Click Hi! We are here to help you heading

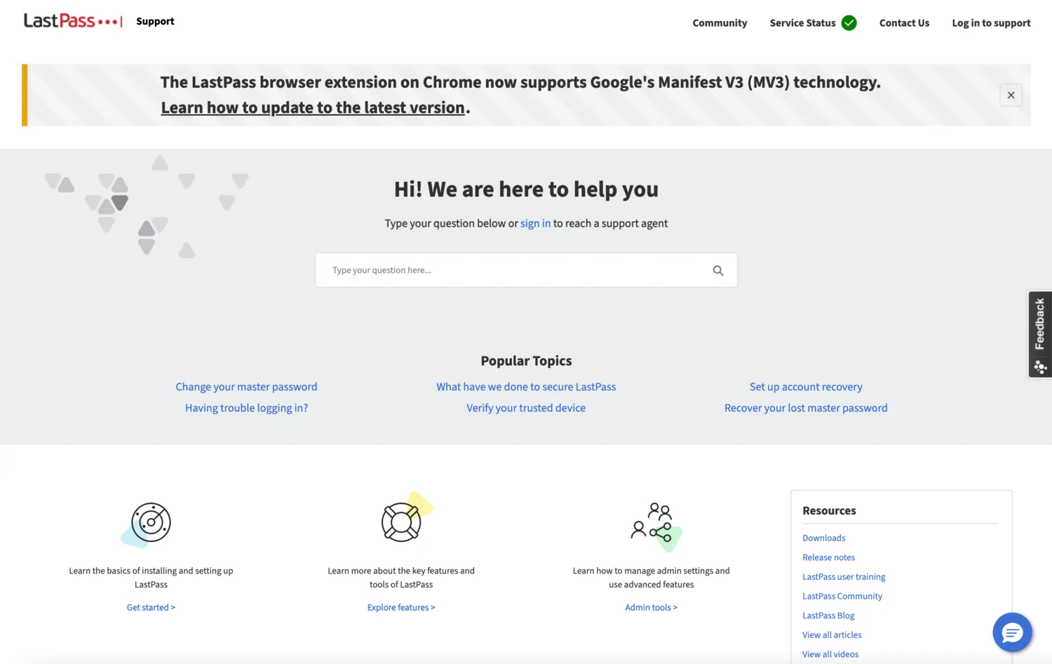[526, 190]
